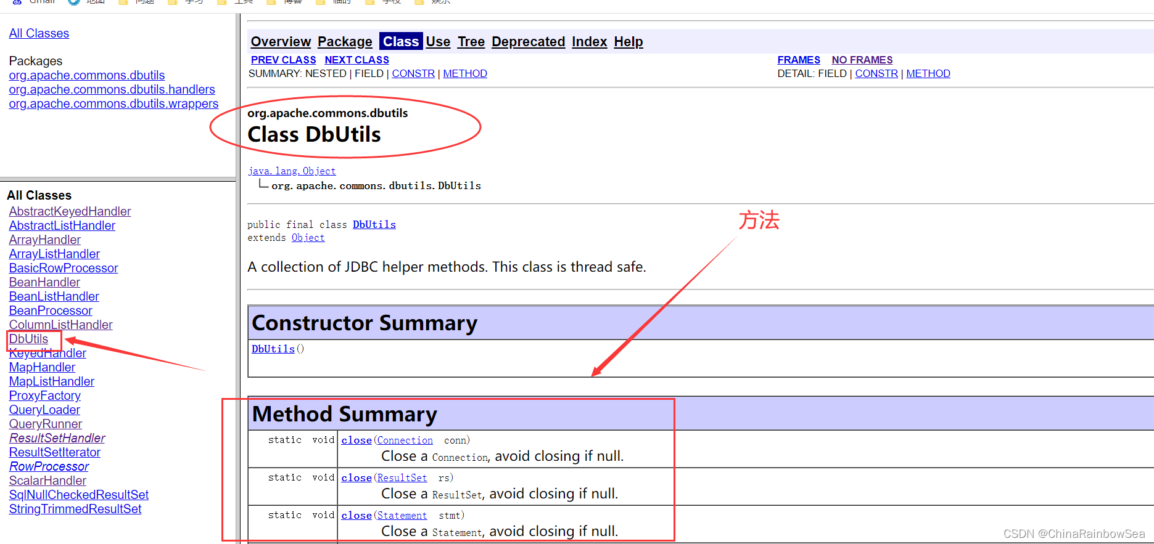Screen dimensions: 1154x544
Task: Open close(ResultSet rs) method link
Action: [x=357, y=477]
